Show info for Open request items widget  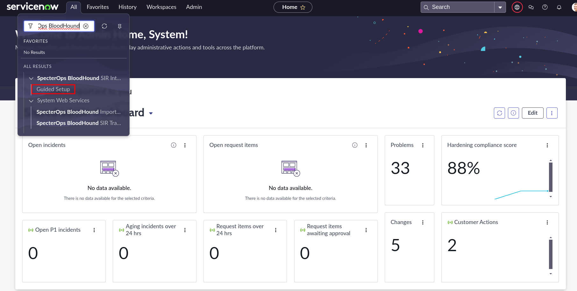[x=355, y=145]
